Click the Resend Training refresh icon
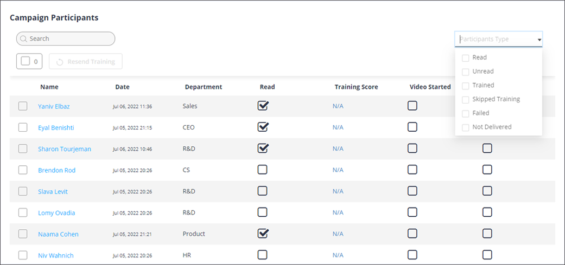Image resolution: width=565 pixels, height=265 pixels. coord(60,62)
